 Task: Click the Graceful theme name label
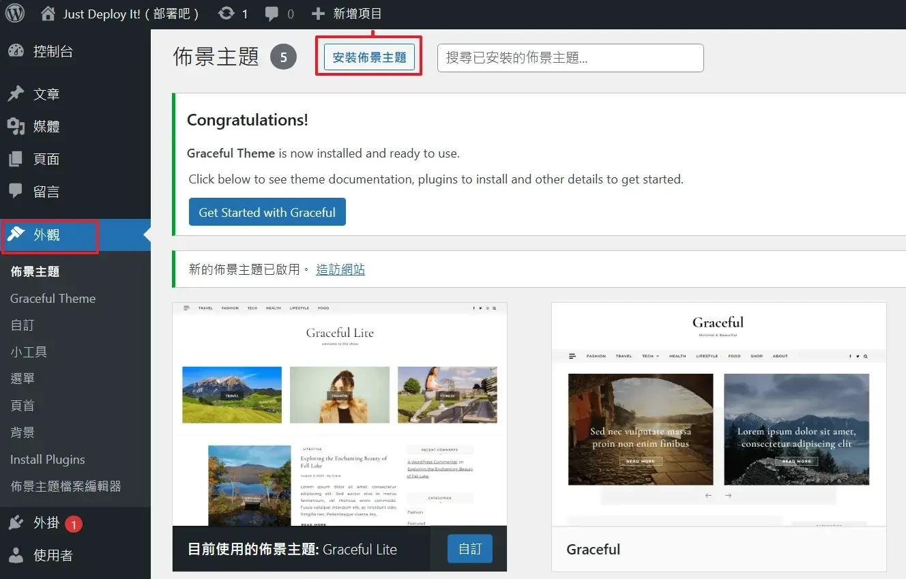(593, 549)
